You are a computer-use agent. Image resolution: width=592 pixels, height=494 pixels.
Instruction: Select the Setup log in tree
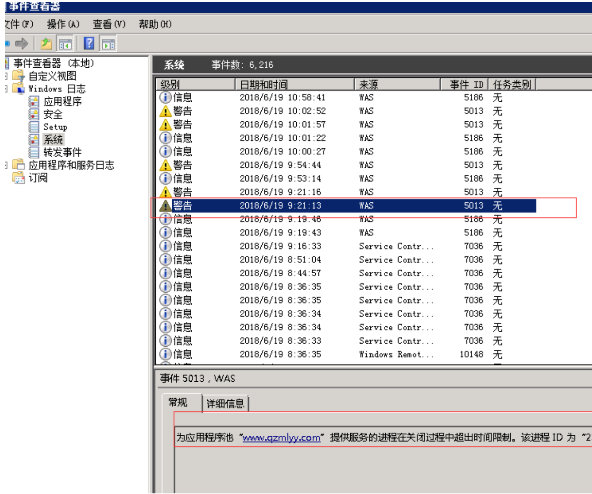click(x=55, y=127)
